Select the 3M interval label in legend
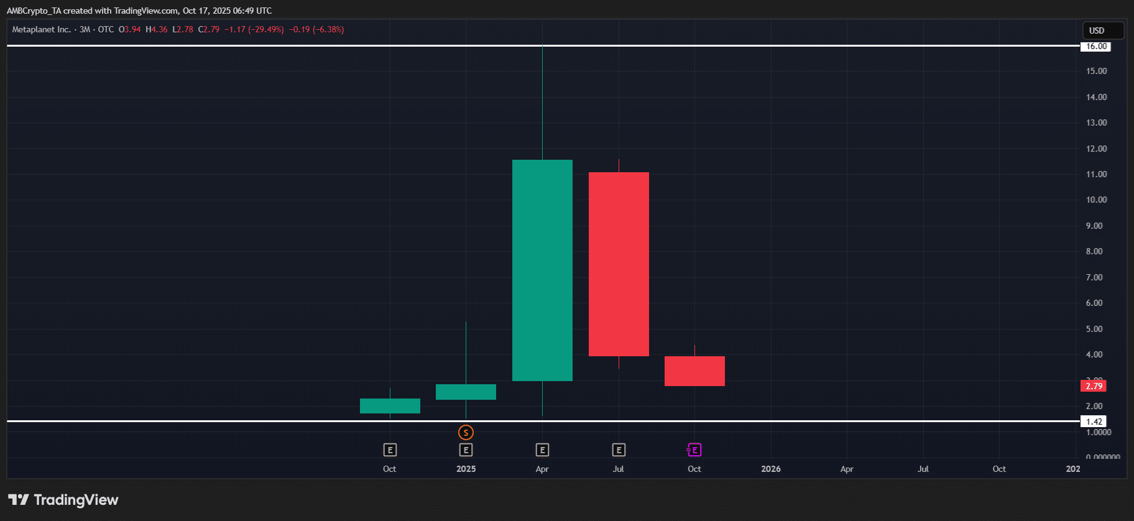The image size is (1134, 521). pyautogui.click(x=85, y=29)
